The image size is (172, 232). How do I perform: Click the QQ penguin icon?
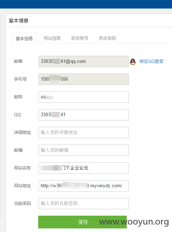133,61
